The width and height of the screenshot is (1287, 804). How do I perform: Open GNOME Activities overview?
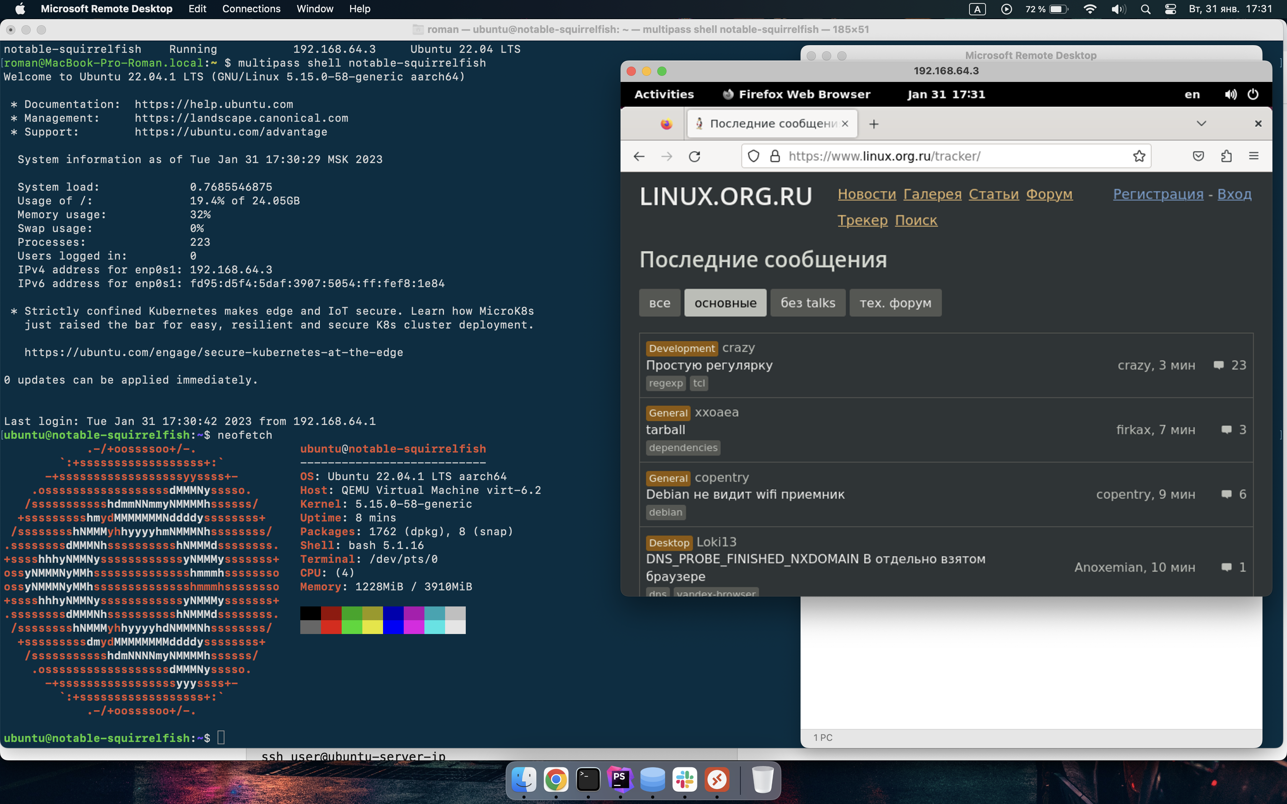click(664, 94)
